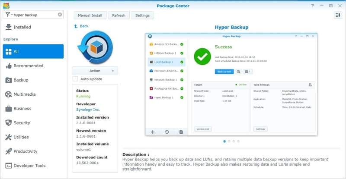The height and width of the screenshot is (179, 346).
Task: Open the Backup category
Action: [x=33, y=80]
